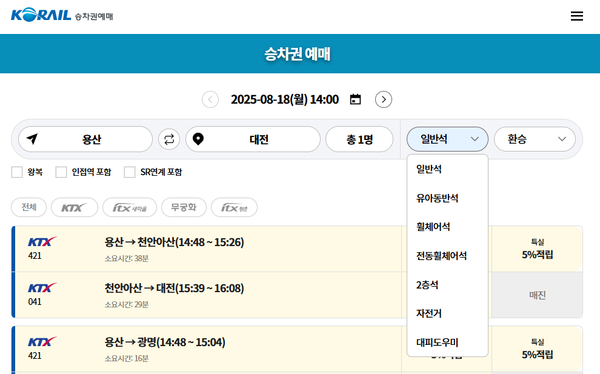Click the KORAIL logo
The height and width of the screenshot is (374, 600).
(41, 15)
